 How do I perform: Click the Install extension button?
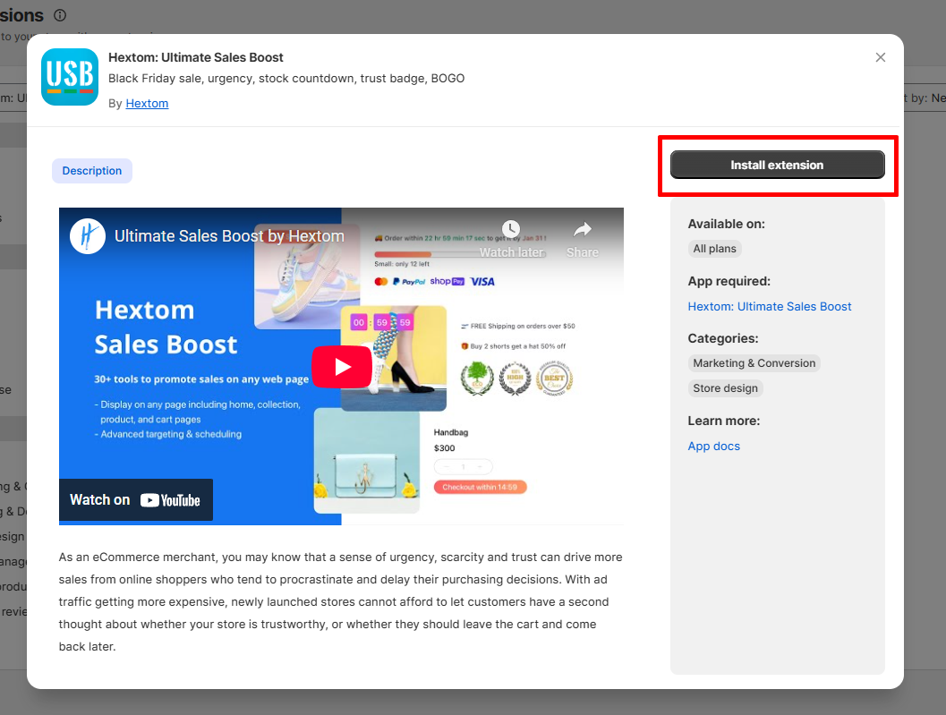(x=777, y=165)
